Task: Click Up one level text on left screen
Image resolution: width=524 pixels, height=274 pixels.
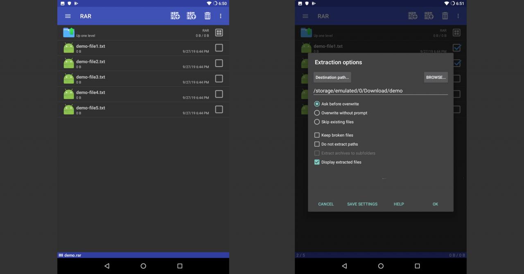Action: click(86, 36)
